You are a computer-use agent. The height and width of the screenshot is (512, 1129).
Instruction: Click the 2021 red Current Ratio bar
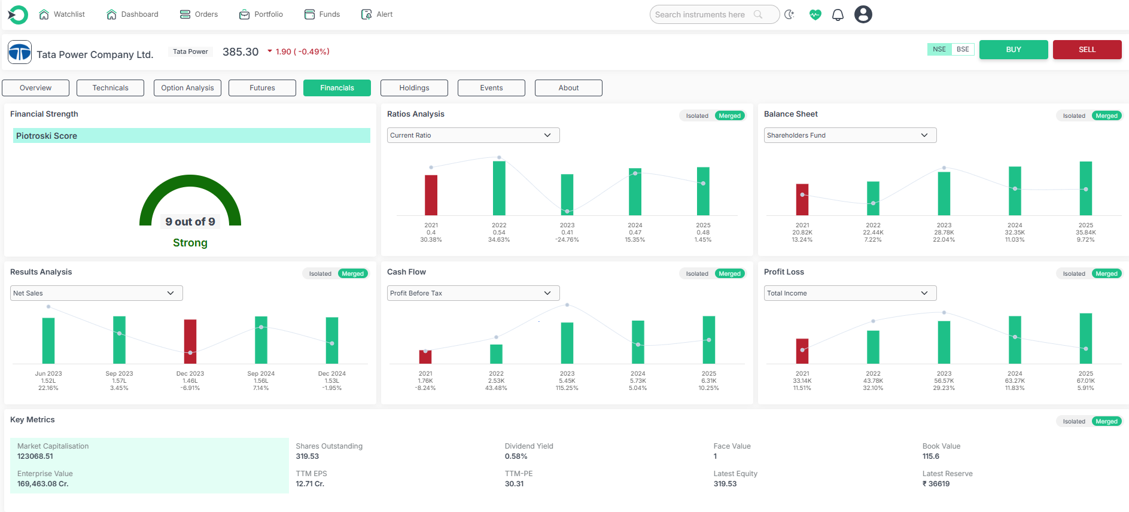(431, 195)
